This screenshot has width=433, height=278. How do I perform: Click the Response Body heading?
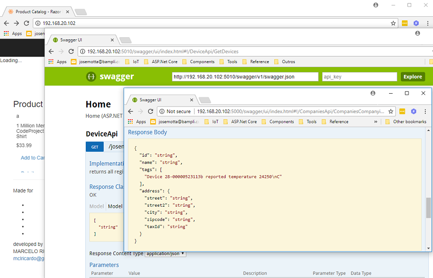(148, 132)
